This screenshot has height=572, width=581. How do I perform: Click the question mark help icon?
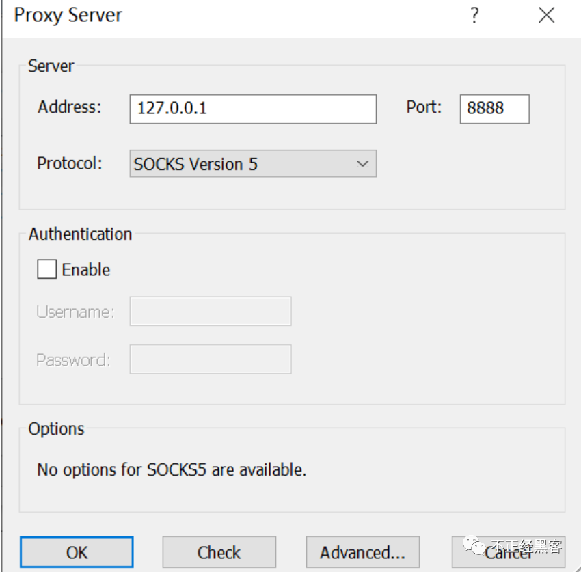coord(474,16)
